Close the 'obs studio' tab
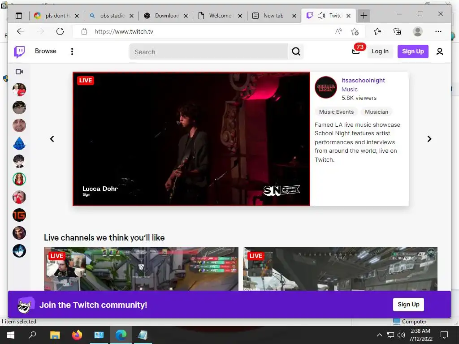Viewport: 459px width, 344px height. pos(132,16)
